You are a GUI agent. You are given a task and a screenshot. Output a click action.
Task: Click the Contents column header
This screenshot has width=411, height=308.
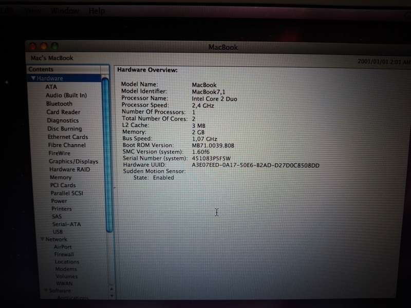click(x=64, y=69)
